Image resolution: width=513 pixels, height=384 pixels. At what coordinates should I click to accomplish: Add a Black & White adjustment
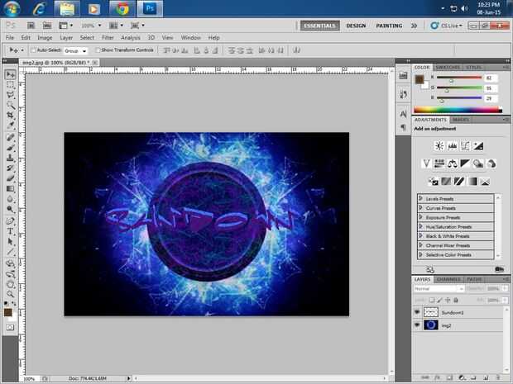(x=465, y=164)
